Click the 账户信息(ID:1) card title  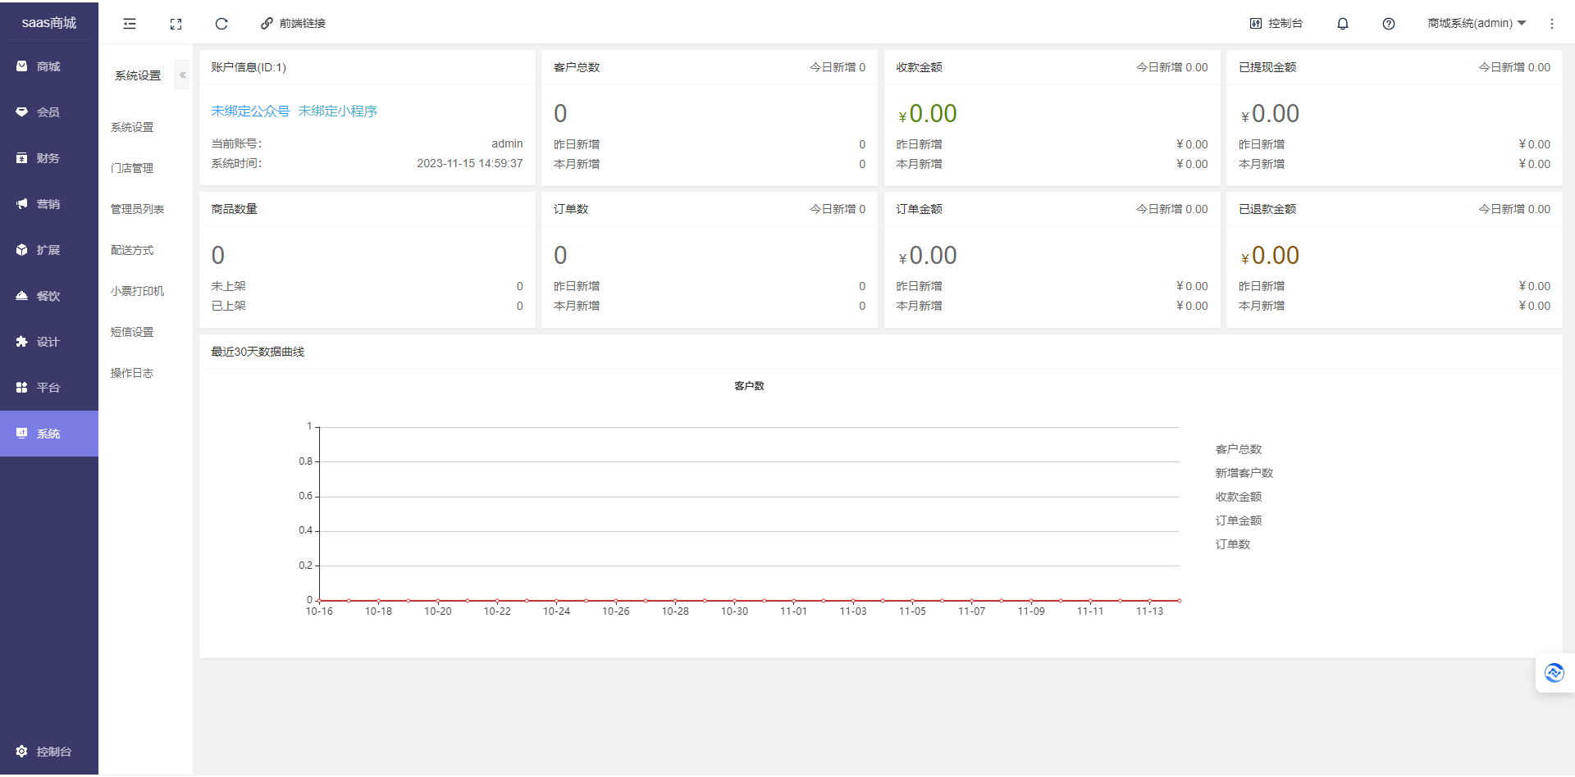[249, 67]
